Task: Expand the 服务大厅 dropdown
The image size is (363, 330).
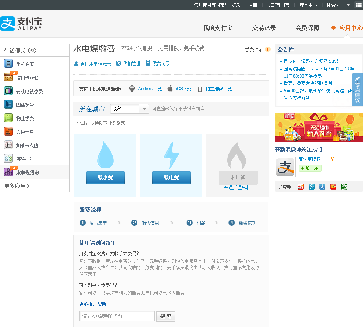Action: (338, 5)
